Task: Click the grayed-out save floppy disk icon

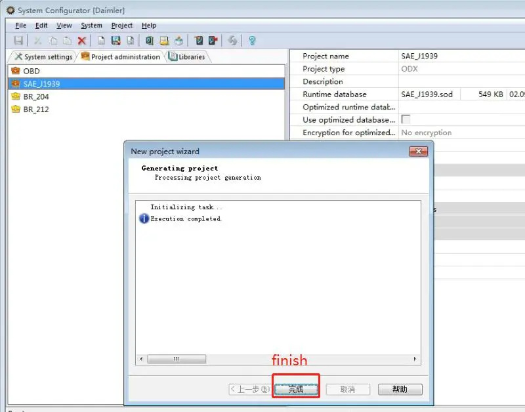Action: coord(18,41)
